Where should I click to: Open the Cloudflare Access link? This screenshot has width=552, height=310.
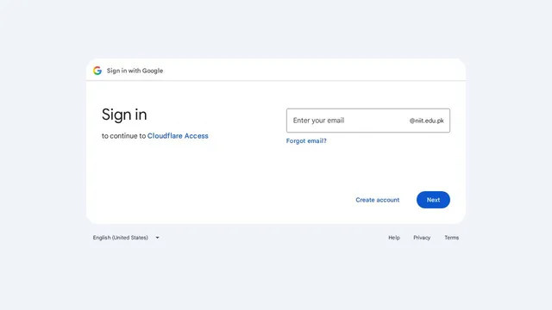(x=178, y=136)
